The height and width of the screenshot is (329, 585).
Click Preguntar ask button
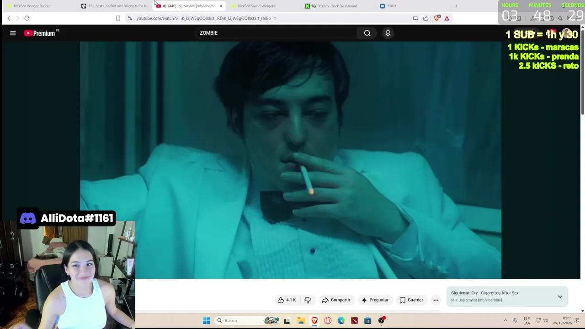(375, 300)
